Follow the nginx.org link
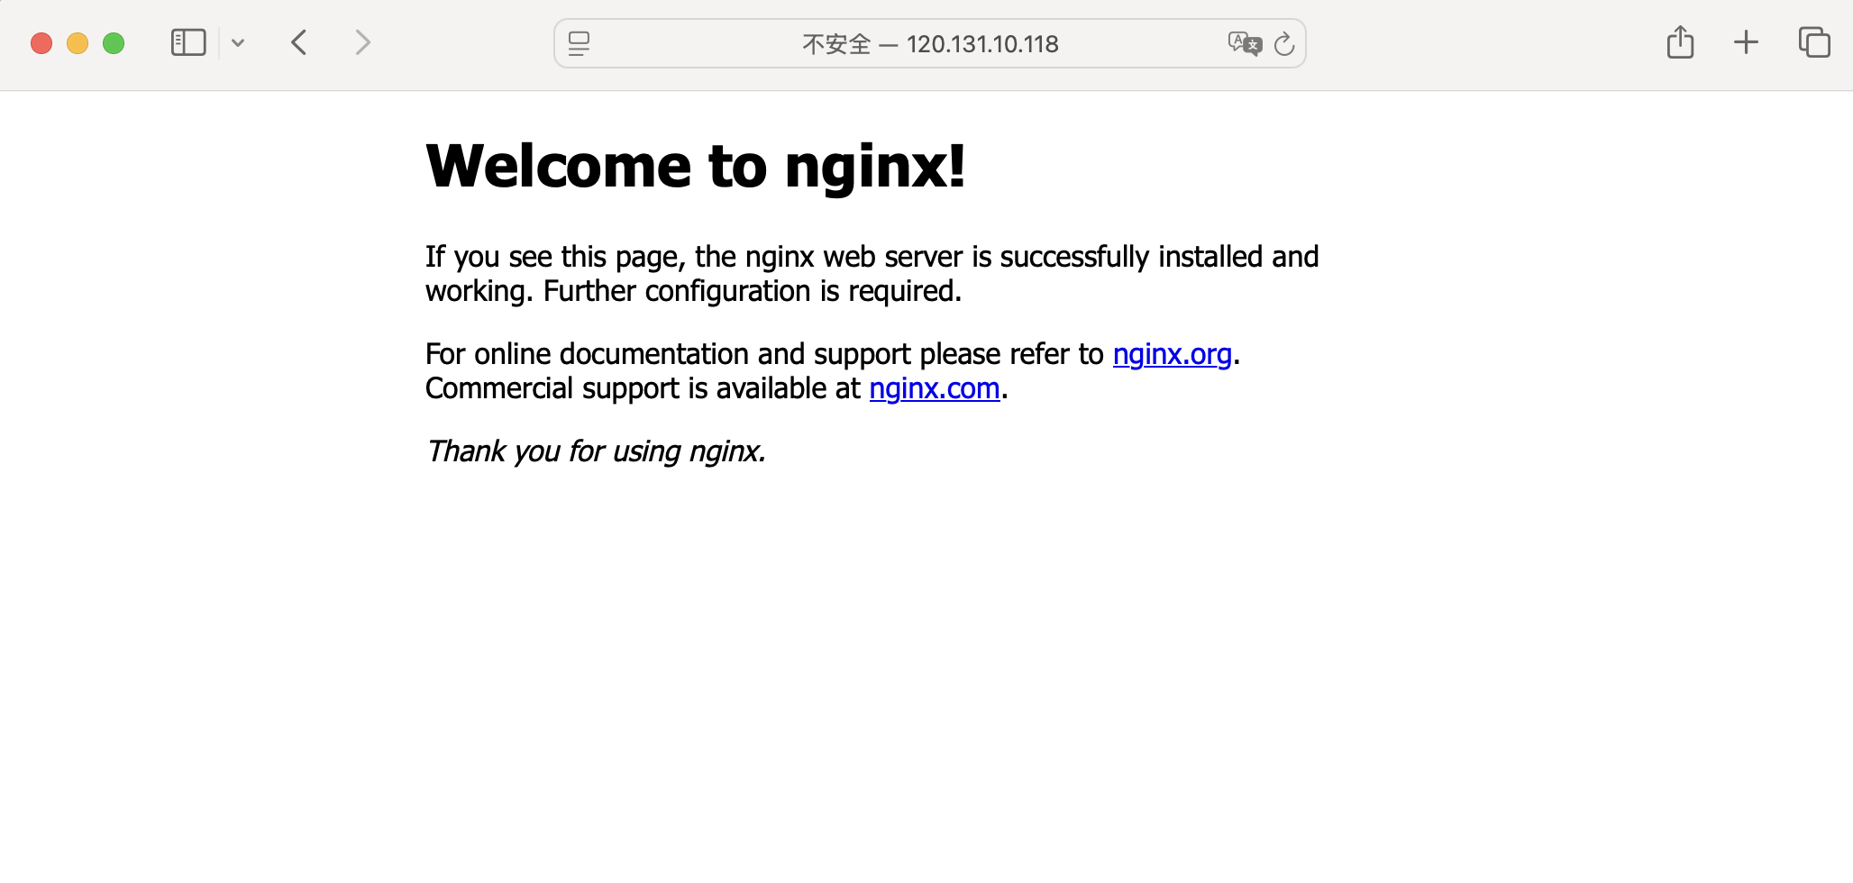Screen dimensions: 1853x883 click(1172, 354)
